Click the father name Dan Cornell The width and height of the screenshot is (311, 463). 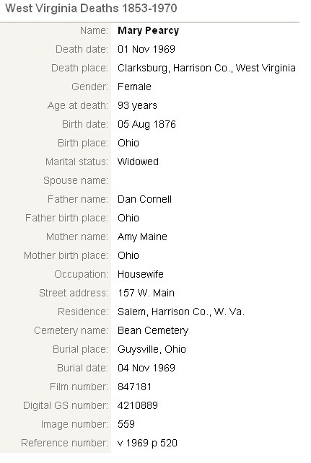click(144, 199)
